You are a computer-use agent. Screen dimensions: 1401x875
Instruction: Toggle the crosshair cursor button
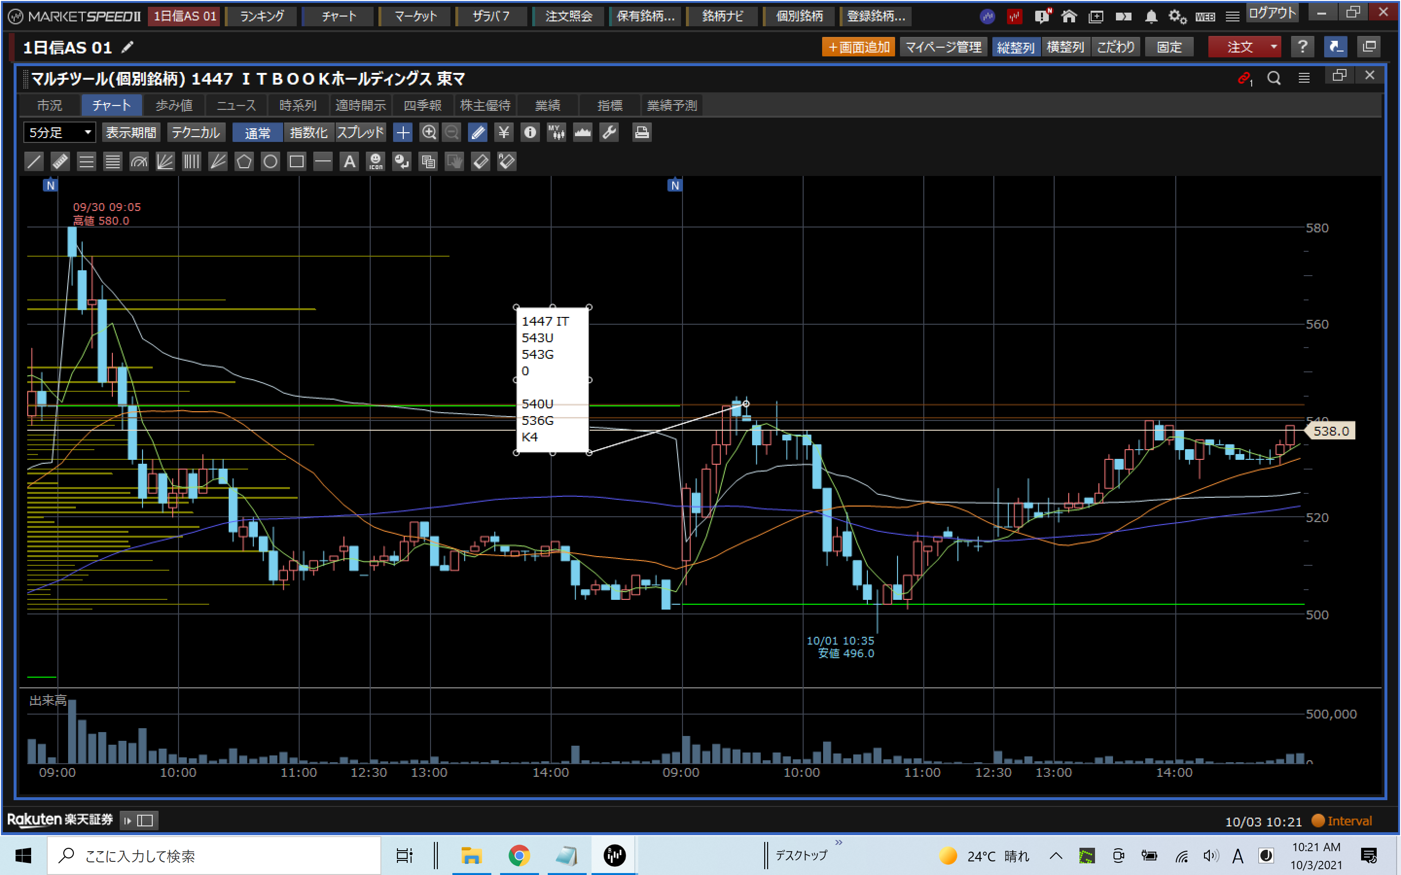click(x=402, y=133)
